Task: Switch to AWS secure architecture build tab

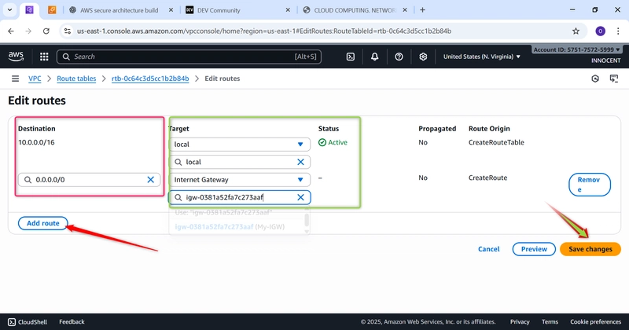Action: click(x=120, y=10)
